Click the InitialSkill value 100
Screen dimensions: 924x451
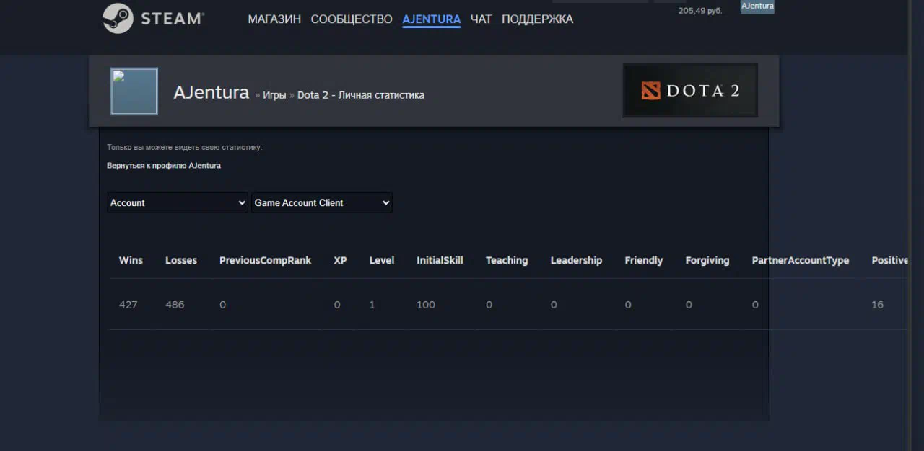point(426,305)
